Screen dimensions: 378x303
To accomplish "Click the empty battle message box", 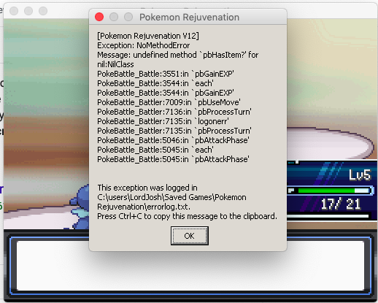I will pyautogui.click(x=190, y=265).
